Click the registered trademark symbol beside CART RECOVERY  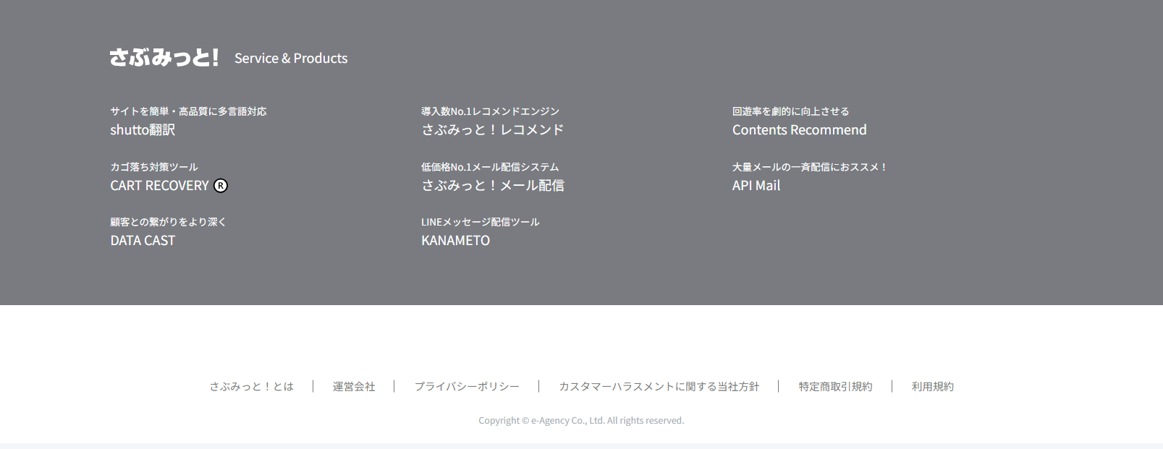(x=221, y=186)
